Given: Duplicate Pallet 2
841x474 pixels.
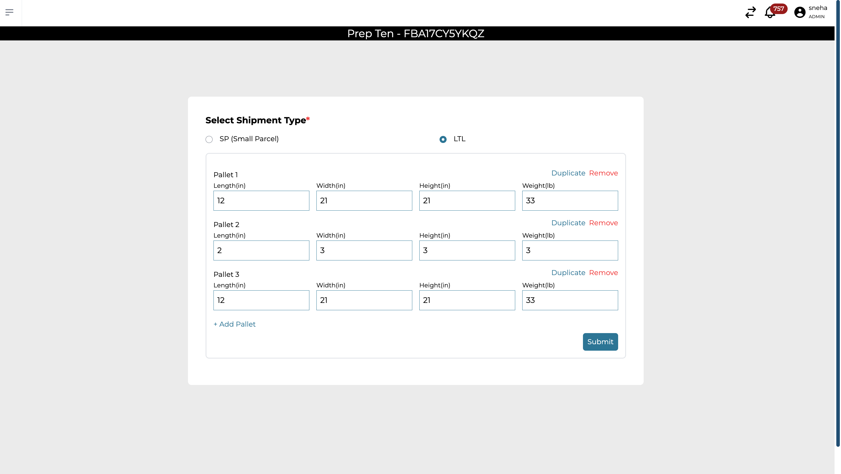Looking at the screenshot, I should coord(568,223).
